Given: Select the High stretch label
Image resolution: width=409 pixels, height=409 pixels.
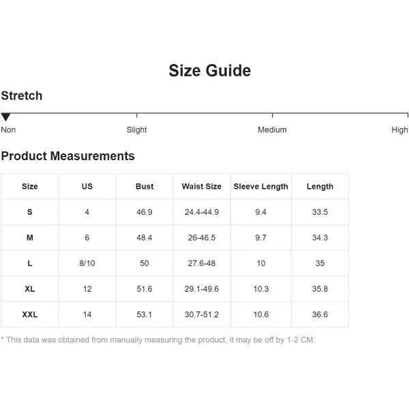Looking at the screenshot, I should tap(399, 130).
